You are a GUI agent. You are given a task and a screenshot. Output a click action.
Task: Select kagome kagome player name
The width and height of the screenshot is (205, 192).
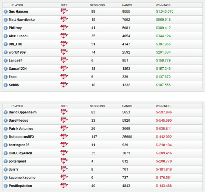pos(22,178)
